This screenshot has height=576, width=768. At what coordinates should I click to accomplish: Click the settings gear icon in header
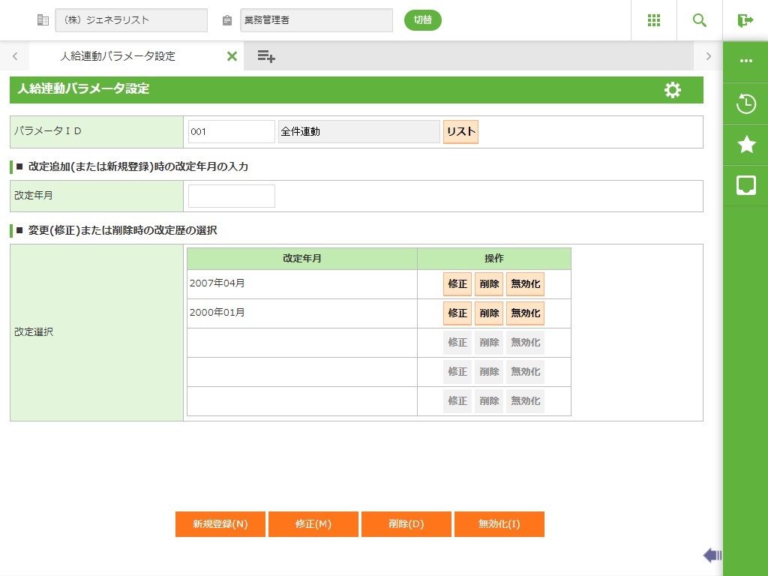click(x=673, y=90)
